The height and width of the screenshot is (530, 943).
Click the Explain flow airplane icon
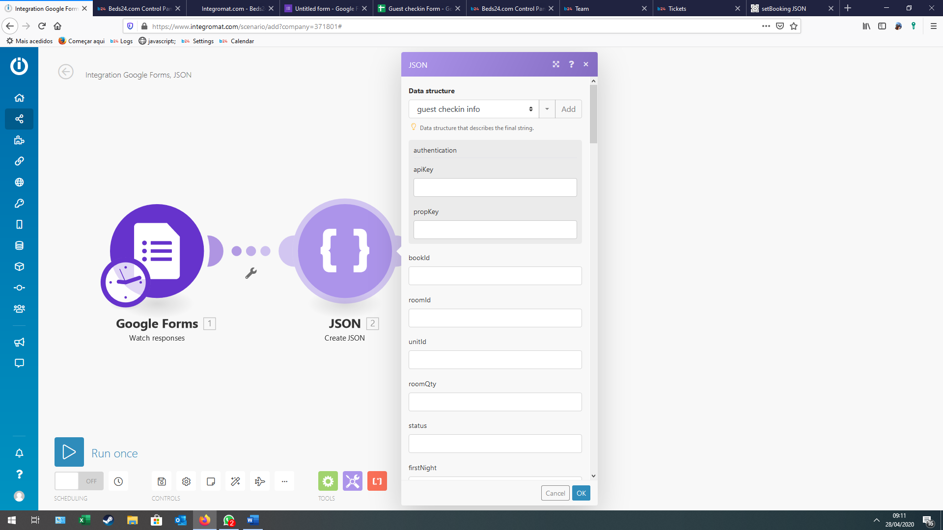click(260, 481)
